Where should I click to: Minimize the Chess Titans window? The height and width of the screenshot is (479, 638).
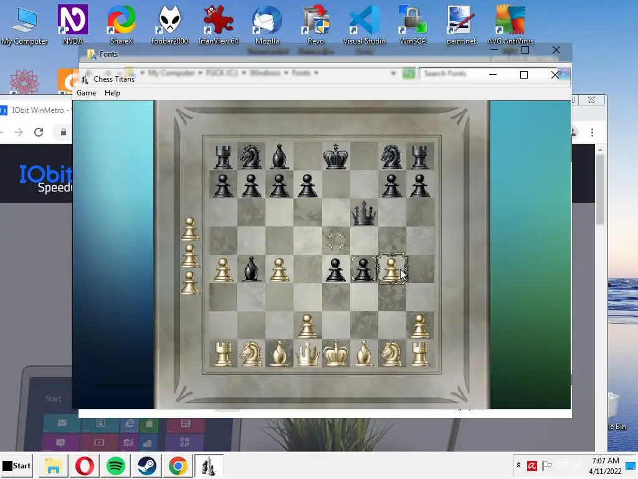[x=493, y=75]
